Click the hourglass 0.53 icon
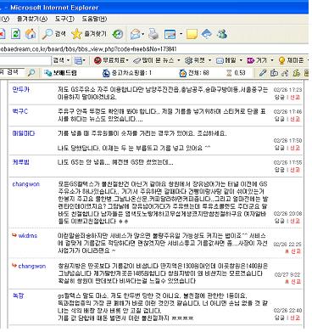 pyautogui.click(x=229, y=73)
